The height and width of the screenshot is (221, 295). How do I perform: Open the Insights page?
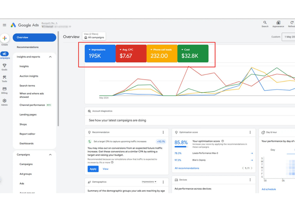24,66
